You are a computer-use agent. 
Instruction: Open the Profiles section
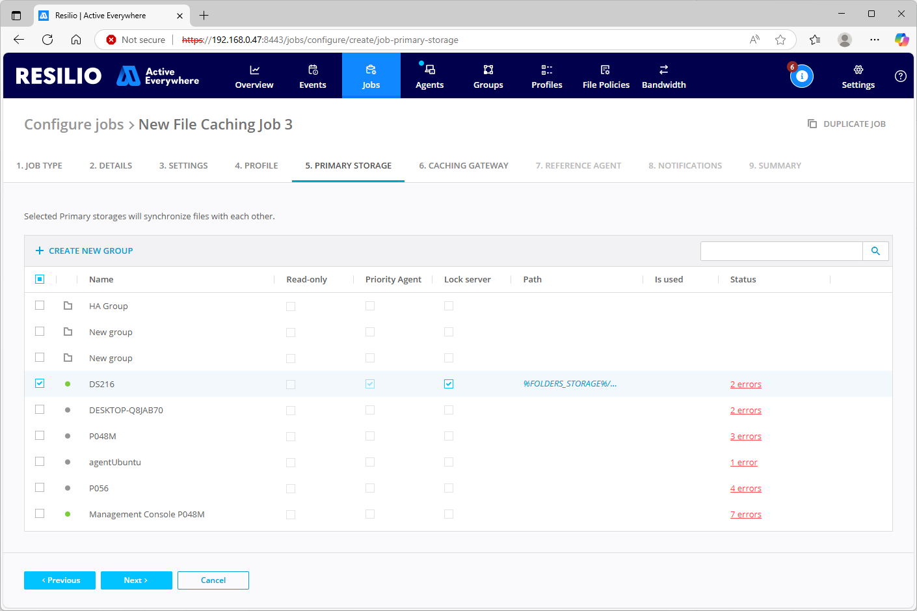pos(546,76)
